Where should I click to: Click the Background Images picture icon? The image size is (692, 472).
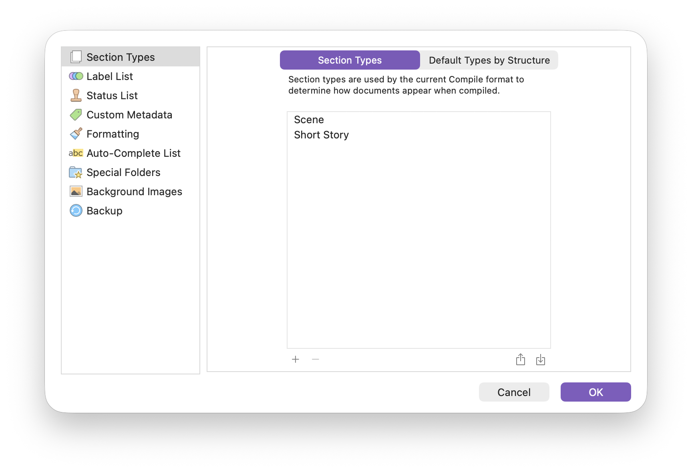76,192
